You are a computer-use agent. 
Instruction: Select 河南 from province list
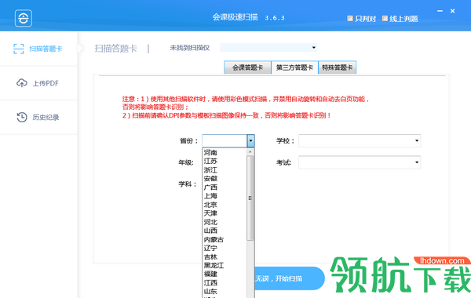(225, 152)
